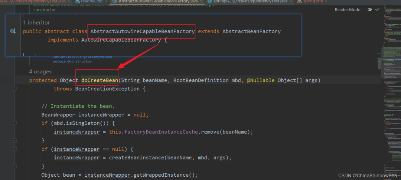The image size is (401, 180).
Task: Click the XML file icon on spring.xml tab
Action: [299, 1]
